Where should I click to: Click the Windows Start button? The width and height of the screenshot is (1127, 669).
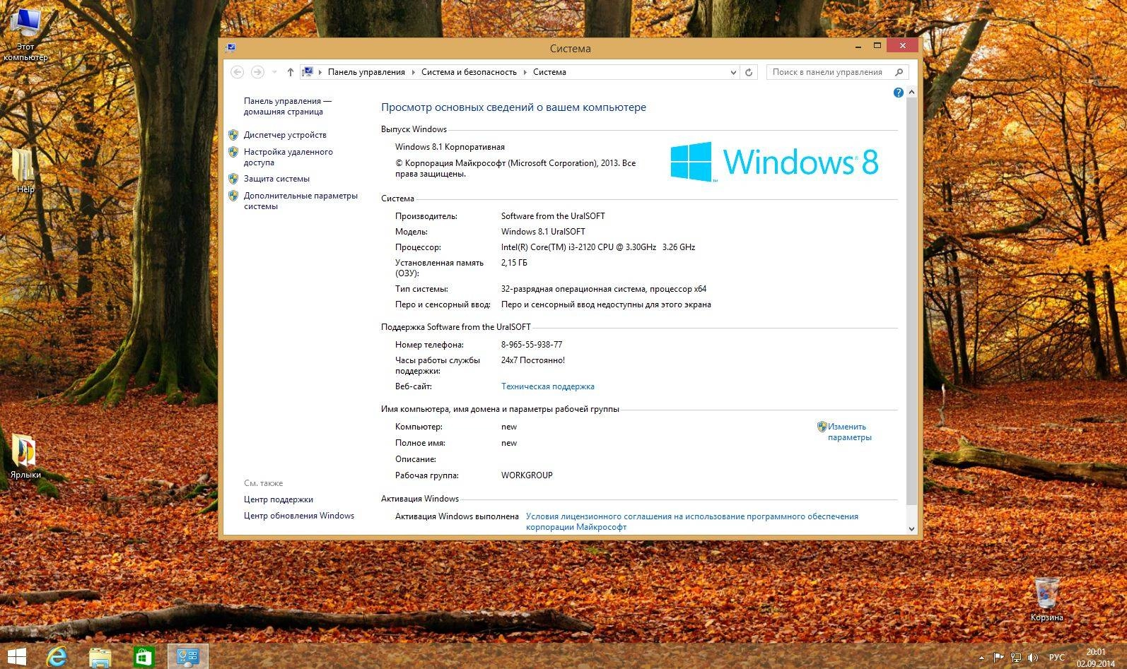point(16,657)
